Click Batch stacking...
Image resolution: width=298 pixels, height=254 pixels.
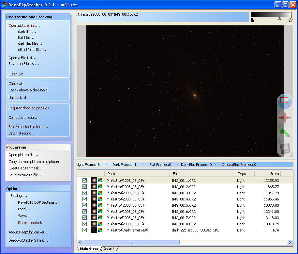tap(22, 133)
